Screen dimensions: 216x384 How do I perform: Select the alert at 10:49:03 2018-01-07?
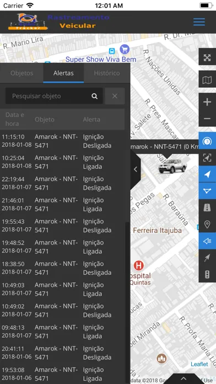(62, 289)
